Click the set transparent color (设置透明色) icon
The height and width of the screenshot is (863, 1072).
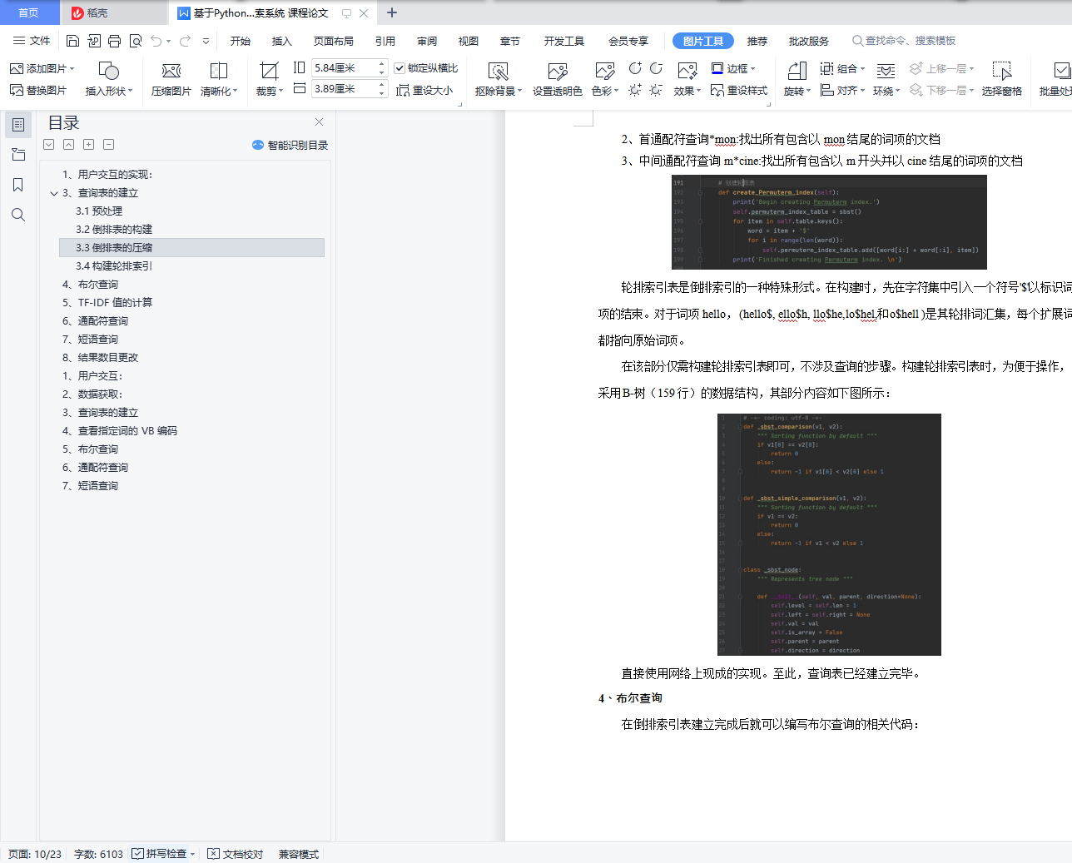point(558,71)
